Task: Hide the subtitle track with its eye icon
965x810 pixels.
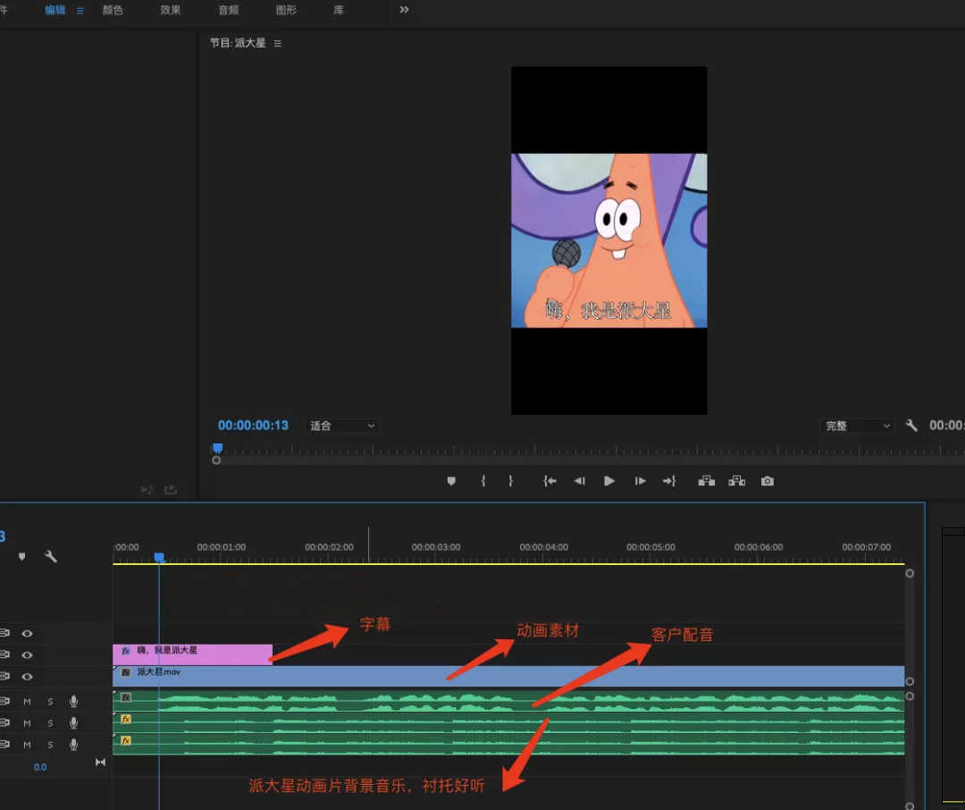Action: click(x=28, y=655)
